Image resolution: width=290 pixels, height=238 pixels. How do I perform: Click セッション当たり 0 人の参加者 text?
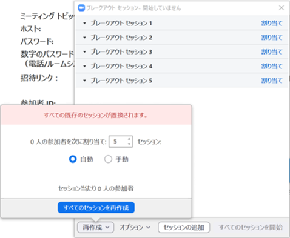point(96,189)
